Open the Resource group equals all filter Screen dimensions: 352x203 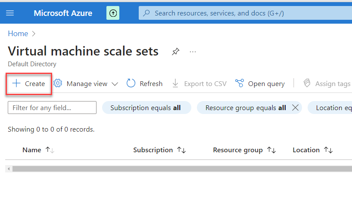click(x=246, y=108)
